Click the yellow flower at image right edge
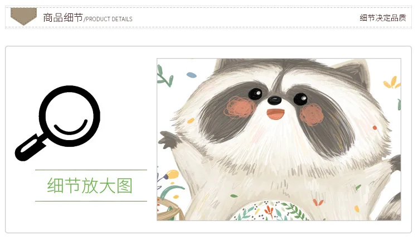This screenshot has width=418, height=240. coord(392,83)
